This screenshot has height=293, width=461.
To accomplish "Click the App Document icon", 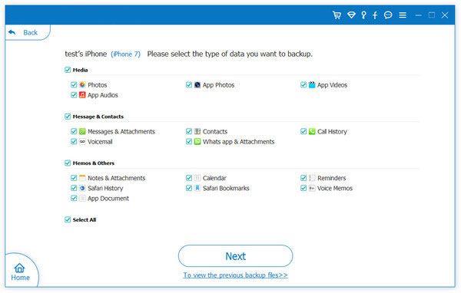I will click(82, 198).
